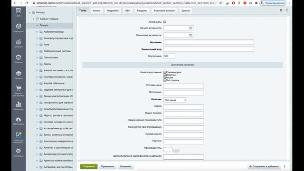Click the green Сохранить button
Viewport: 304px width, 171px height.
89,166
